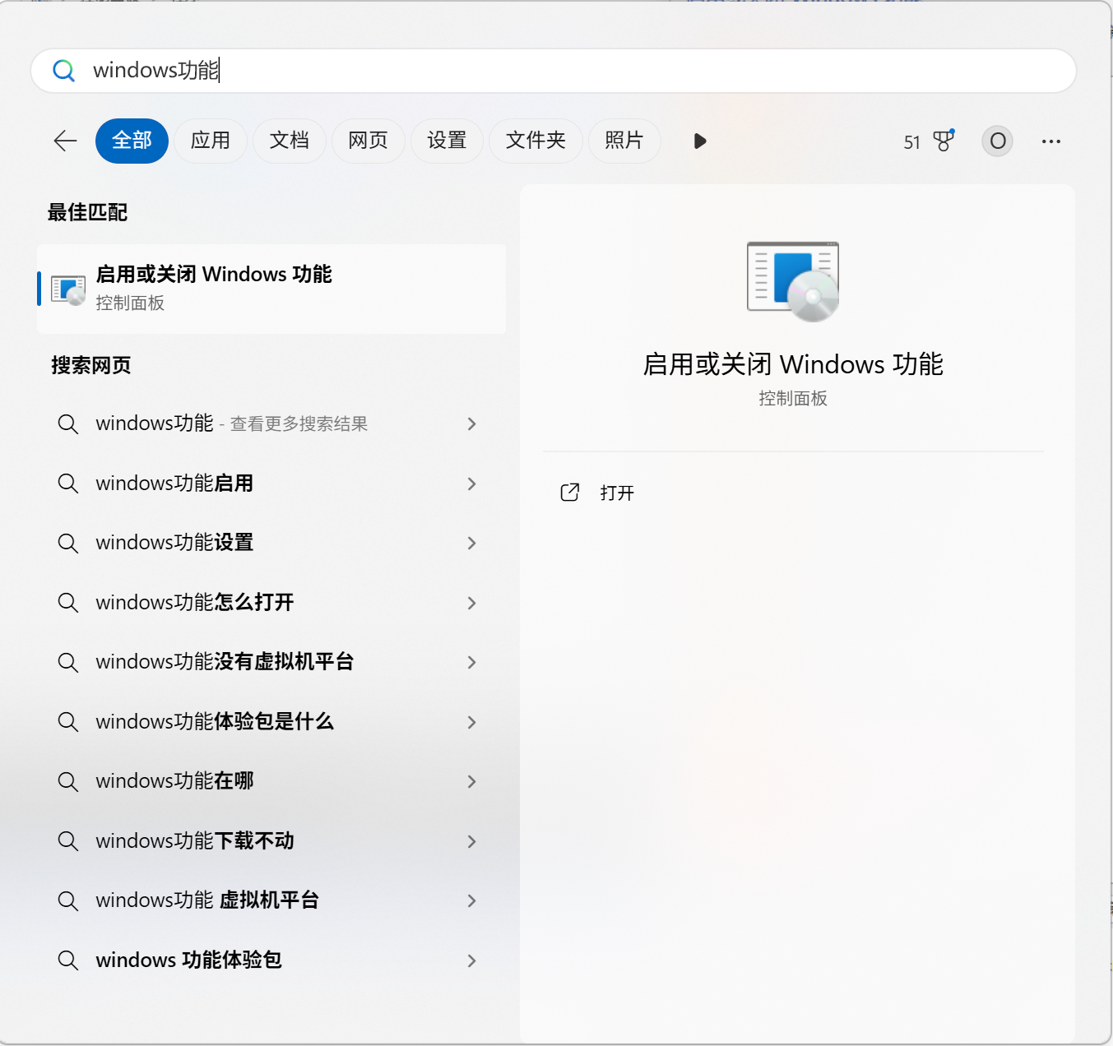This screenshot has height=1046, width=1113.
Task: Open the account circle labeled O
Action: (x=997, y=141)
